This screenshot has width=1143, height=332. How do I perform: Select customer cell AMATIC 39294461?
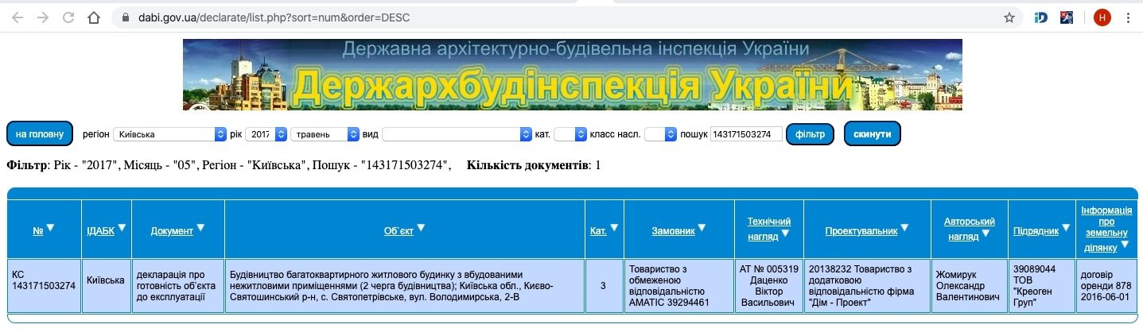(678, 286)
